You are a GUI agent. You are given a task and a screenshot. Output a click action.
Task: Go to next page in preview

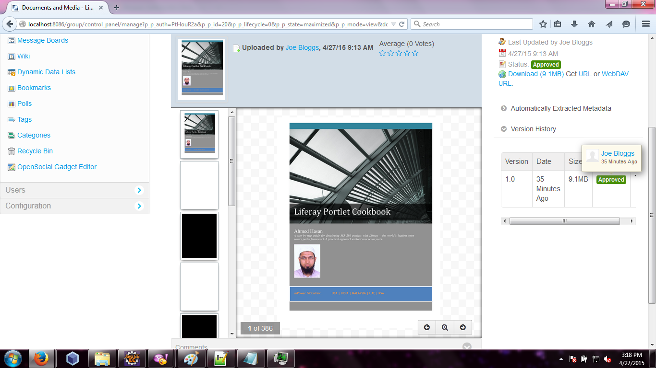[x=463, y=327]
